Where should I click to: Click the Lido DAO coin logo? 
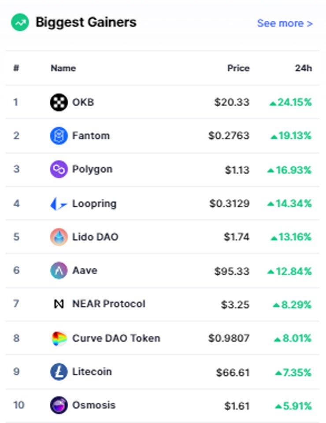(x=59, y=237)
